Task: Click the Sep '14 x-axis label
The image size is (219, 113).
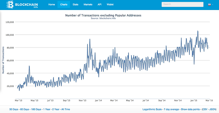Action: click(162, 101)
